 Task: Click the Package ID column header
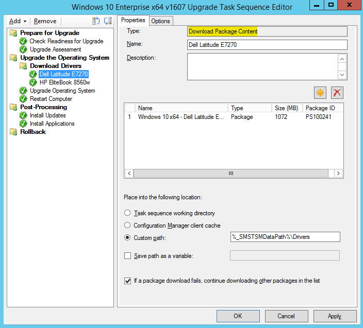point(323,108)
